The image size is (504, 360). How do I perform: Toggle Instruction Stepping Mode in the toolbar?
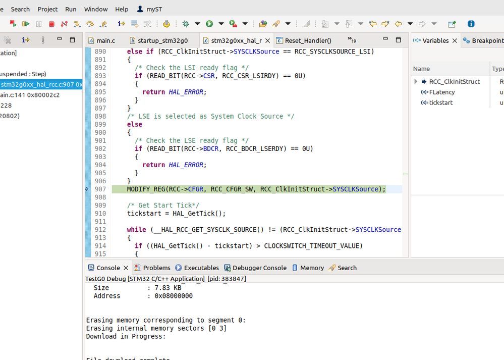[x=121, y=24]
